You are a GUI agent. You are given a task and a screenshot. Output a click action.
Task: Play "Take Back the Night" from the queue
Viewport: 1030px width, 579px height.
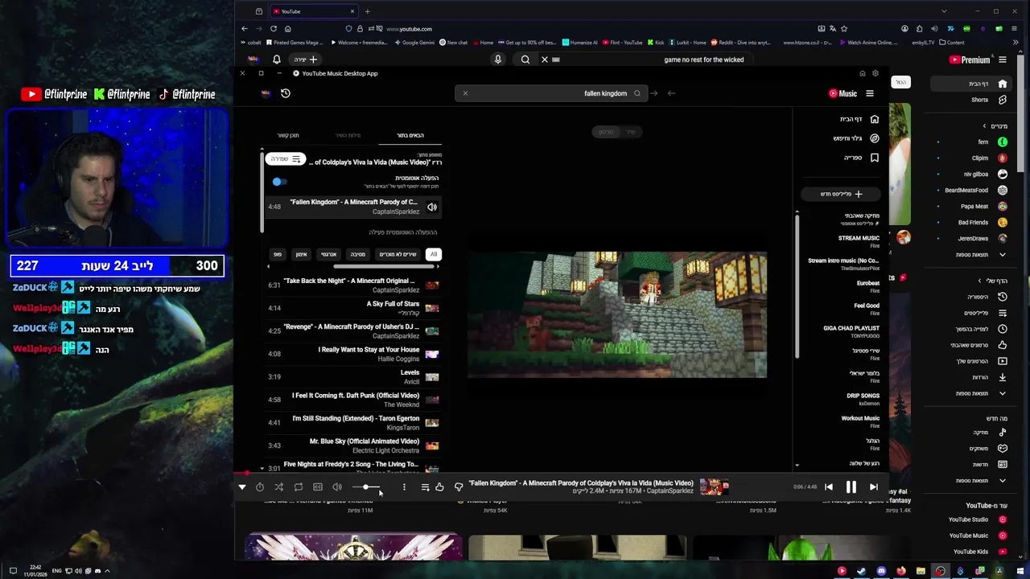[354, 285]
